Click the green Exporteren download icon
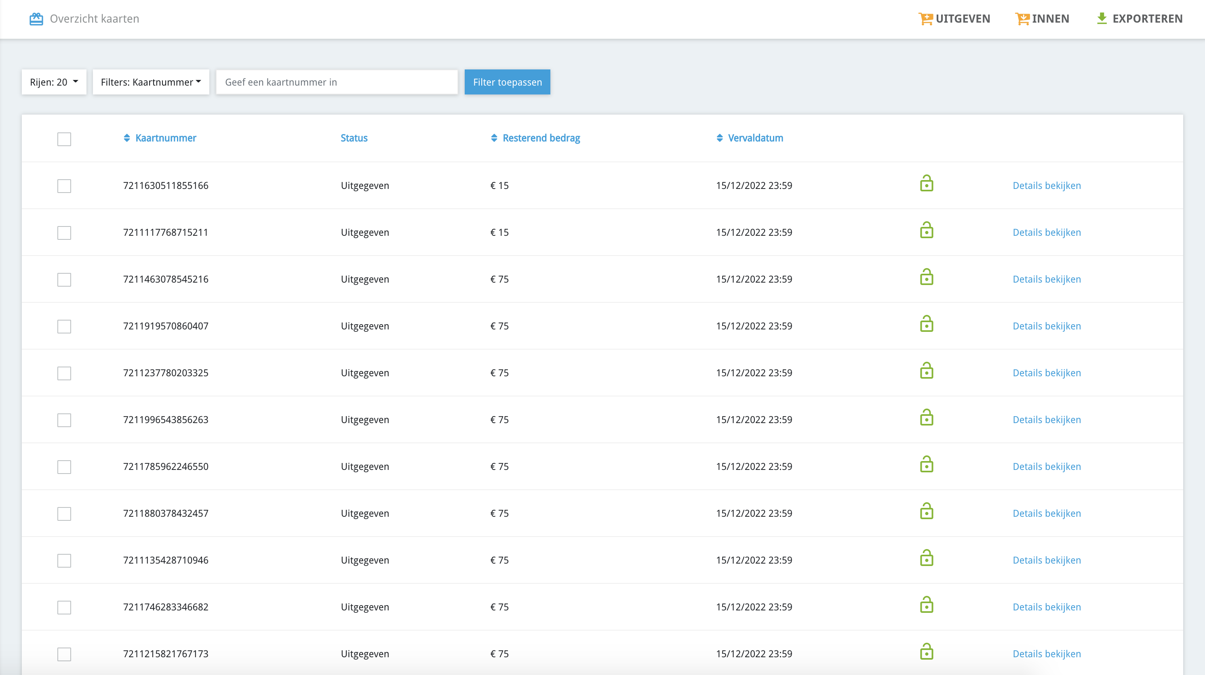 coord(1102,19)
